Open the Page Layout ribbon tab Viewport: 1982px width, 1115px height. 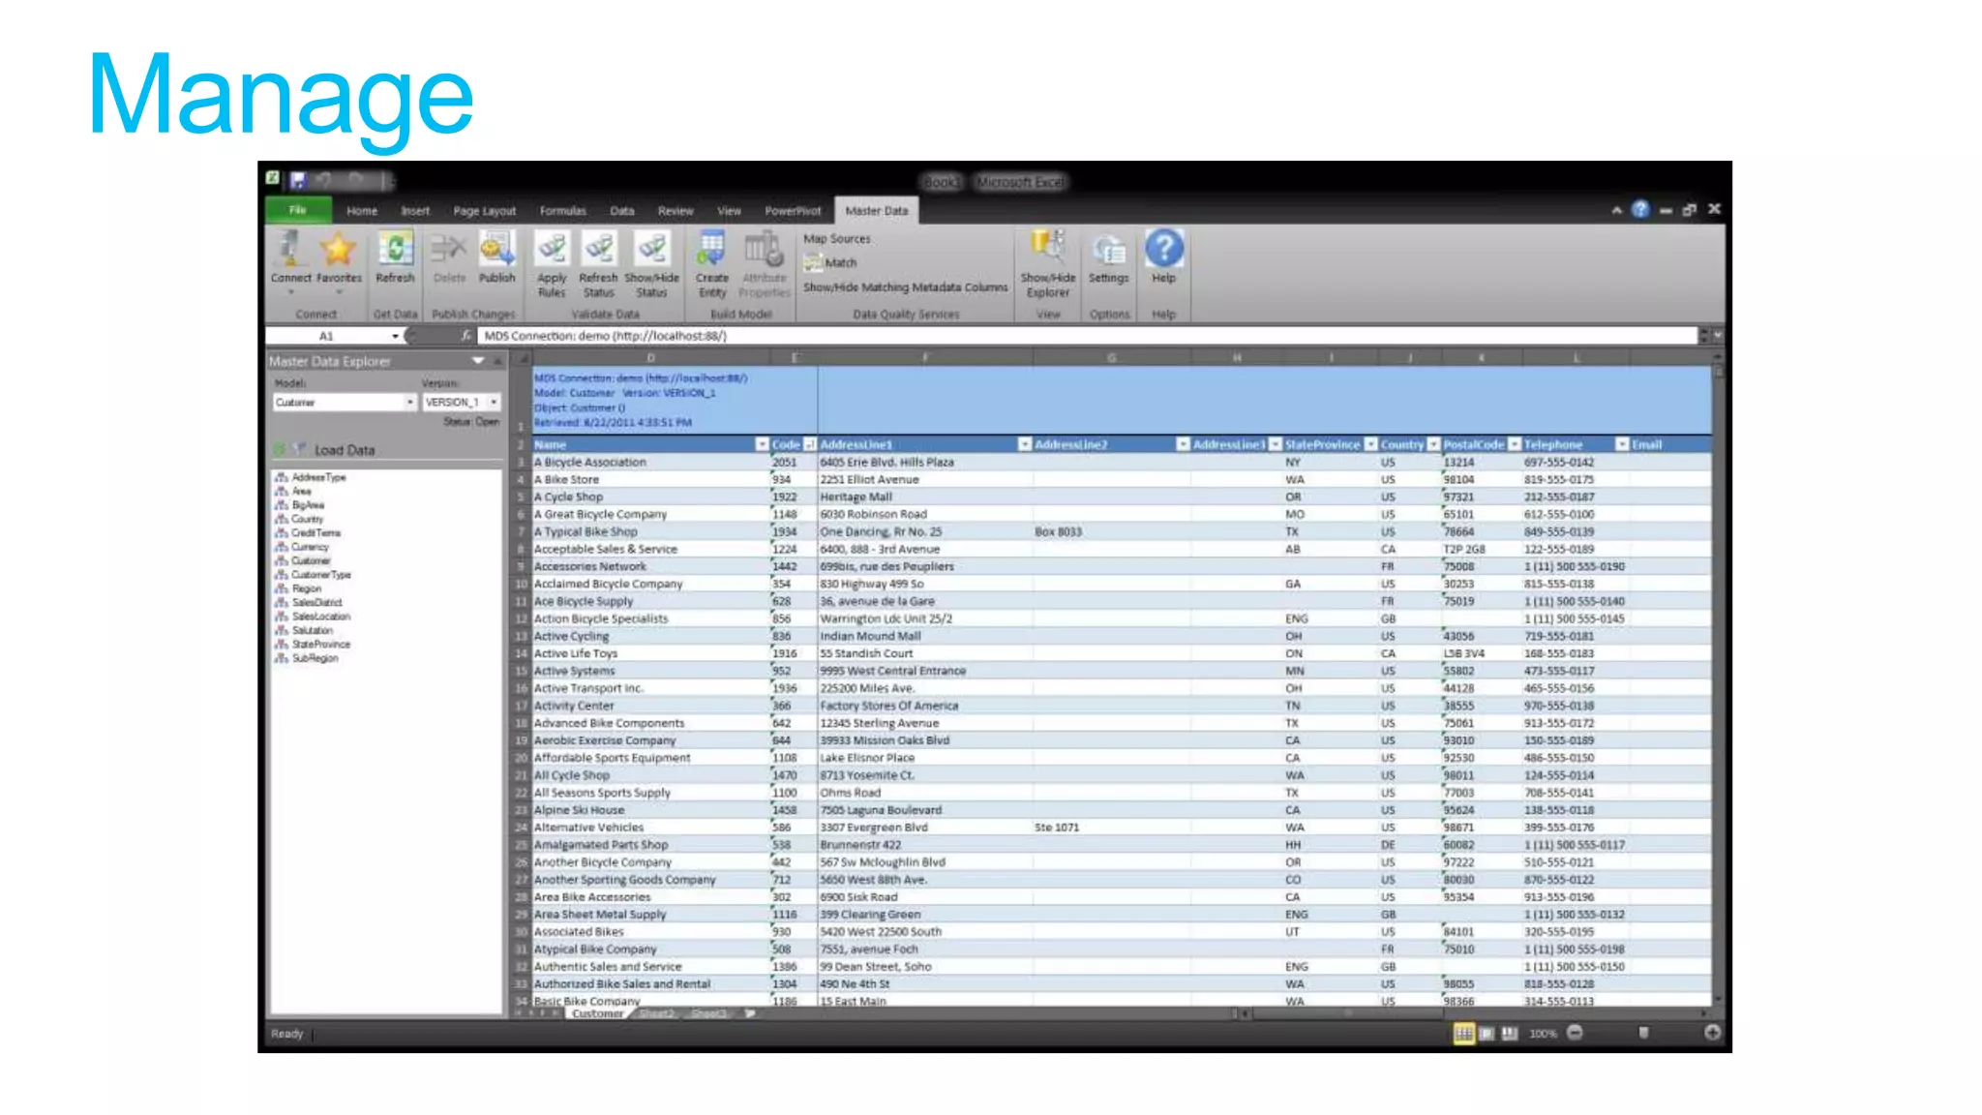coord(484,211)
